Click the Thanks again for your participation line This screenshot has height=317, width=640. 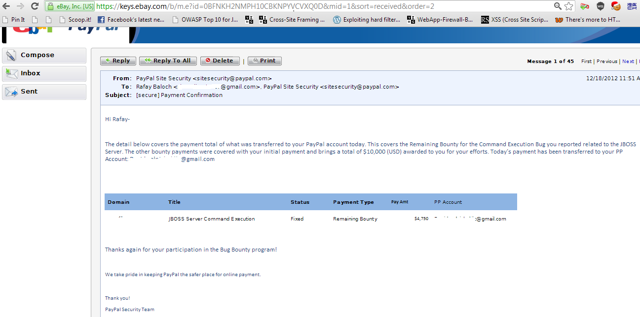click(191, 250)
